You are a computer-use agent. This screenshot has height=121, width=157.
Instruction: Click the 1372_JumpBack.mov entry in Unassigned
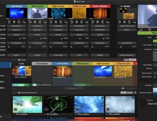42,85
